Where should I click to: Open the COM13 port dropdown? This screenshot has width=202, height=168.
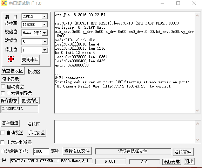tap(45, 16)
